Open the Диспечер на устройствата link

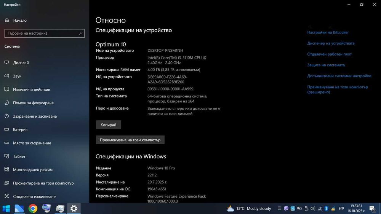pyautogui.click(x=331, y=43)
